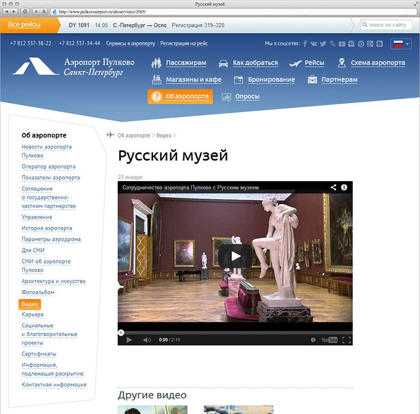Image resolution: width=420 pixels, height=414 pixels.
Task: Open Показатели аэропорта sidebar link
Action: click(51, 178)
